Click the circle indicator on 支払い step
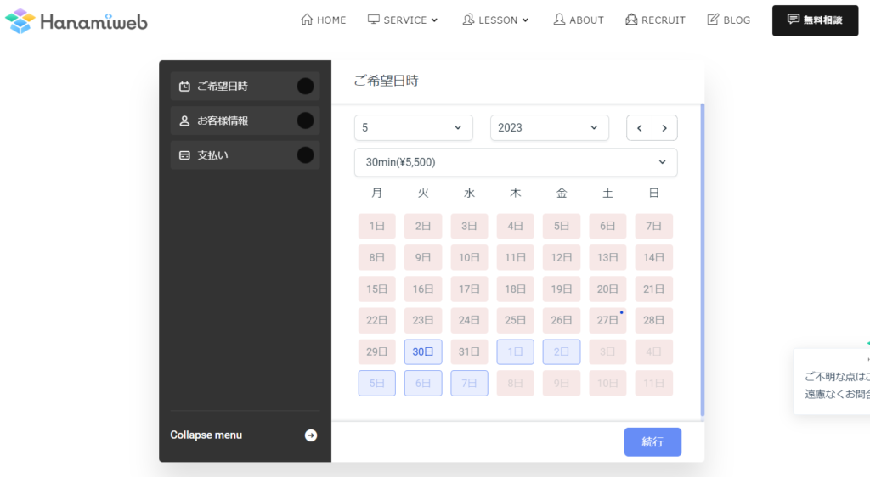 tap(305, 155)
